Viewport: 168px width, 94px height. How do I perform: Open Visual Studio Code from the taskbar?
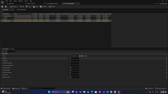(x=103, y=92)
